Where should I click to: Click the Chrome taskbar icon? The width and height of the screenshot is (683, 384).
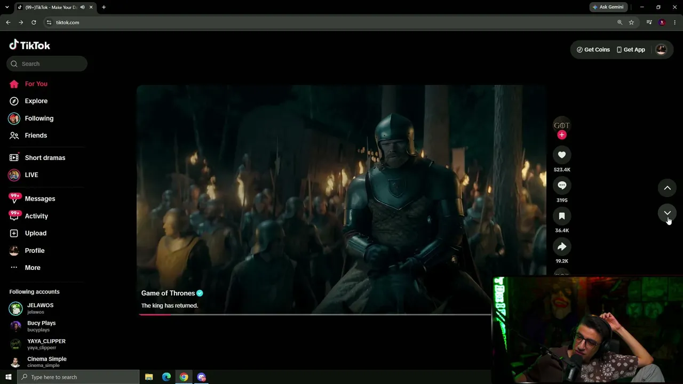(x=184, y=377)
